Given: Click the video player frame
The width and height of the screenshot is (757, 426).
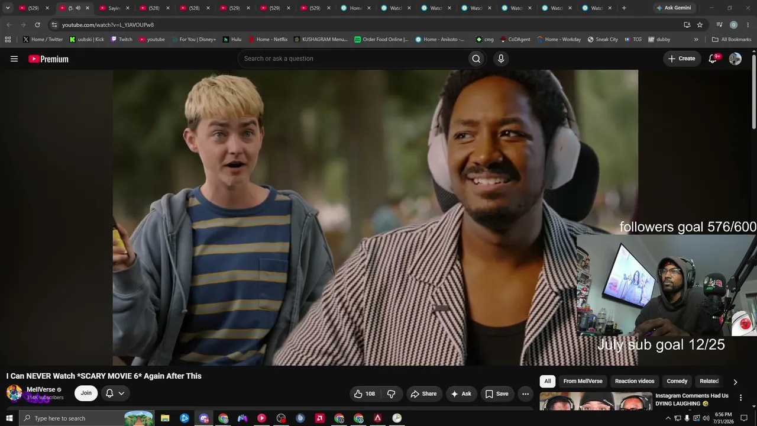Looking at the screenshot, I should coord(375,218).
